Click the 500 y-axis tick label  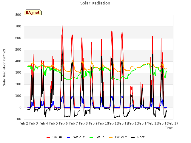tap(18, 49)
